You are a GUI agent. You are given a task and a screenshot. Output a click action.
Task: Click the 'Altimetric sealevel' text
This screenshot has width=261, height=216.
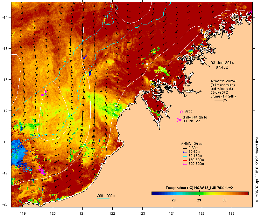223,81
